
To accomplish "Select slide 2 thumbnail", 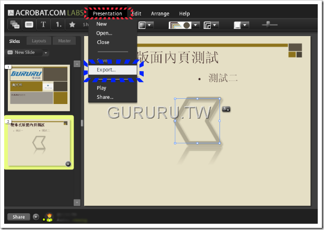I will [39, 143].
